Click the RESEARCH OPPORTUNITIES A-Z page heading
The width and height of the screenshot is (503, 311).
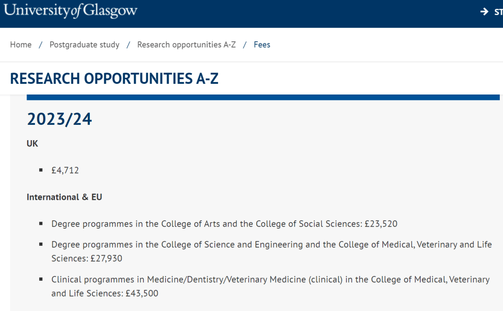click(114, 79)
